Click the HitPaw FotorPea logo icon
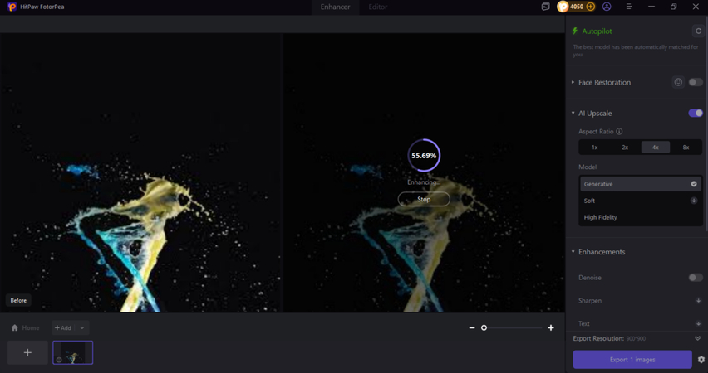This screenshot has height=373, width=708. coord(12,7)
